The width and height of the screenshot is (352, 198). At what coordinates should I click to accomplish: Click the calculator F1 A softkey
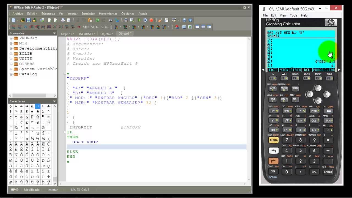point(273,78)
